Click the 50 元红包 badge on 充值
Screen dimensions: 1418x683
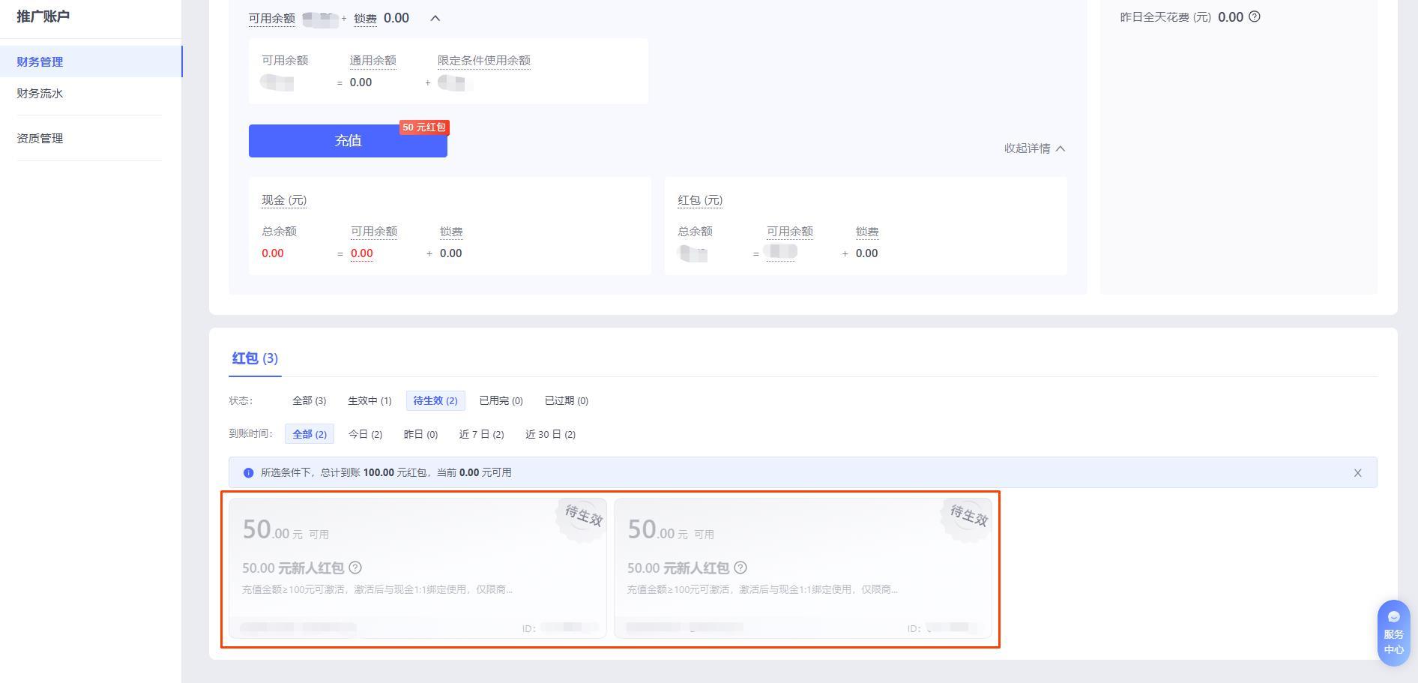423,127
